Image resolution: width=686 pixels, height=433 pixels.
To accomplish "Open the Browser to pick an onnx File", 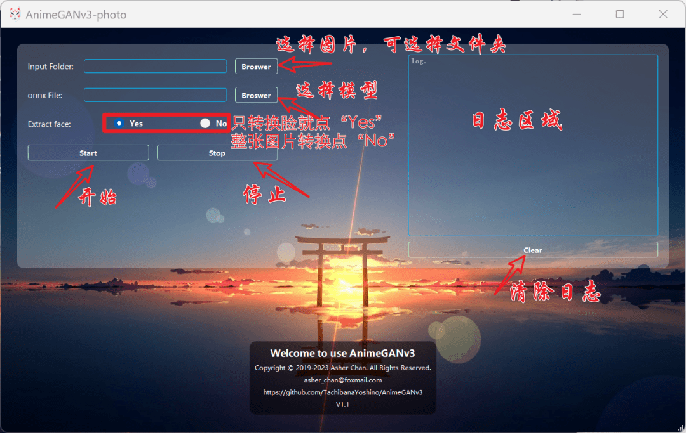I will [x=256, y=95].
